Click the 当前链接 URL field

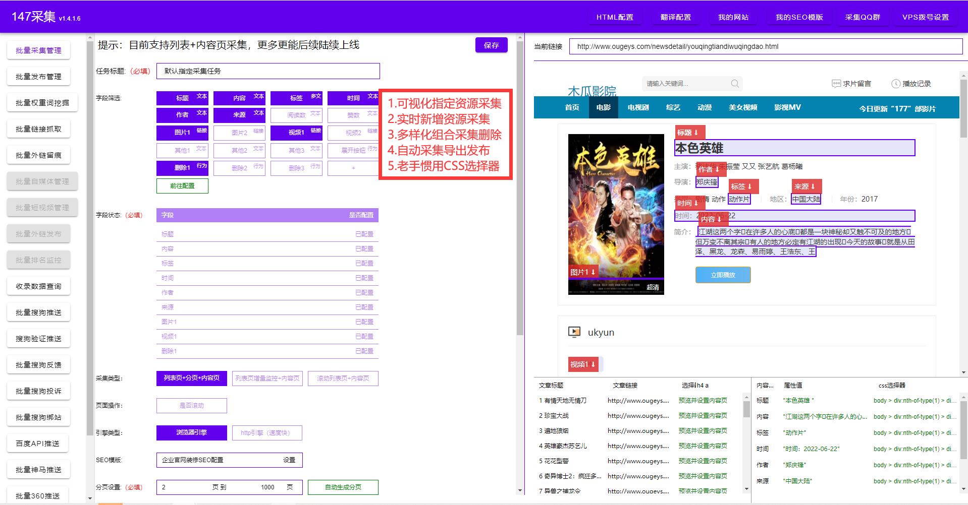coord(766,46)
